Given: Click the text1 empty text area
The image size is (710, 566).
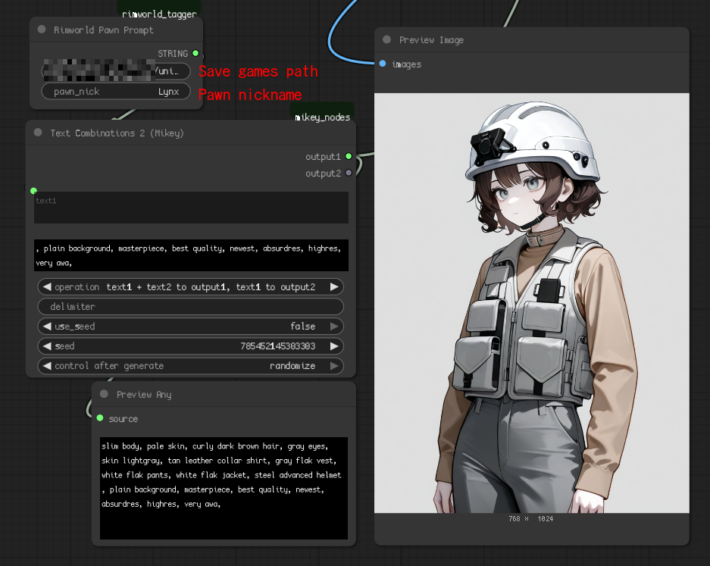Looking at the screenshot, I should pyautogui.click(x=190, y=208).
